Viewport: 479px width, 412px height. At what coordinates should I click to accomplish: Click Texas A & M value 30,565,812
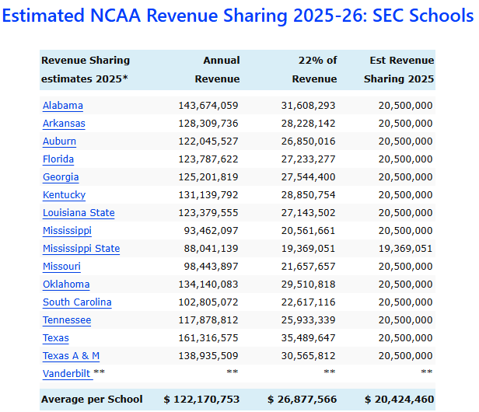pyautogui.click(x=308, y=356)
